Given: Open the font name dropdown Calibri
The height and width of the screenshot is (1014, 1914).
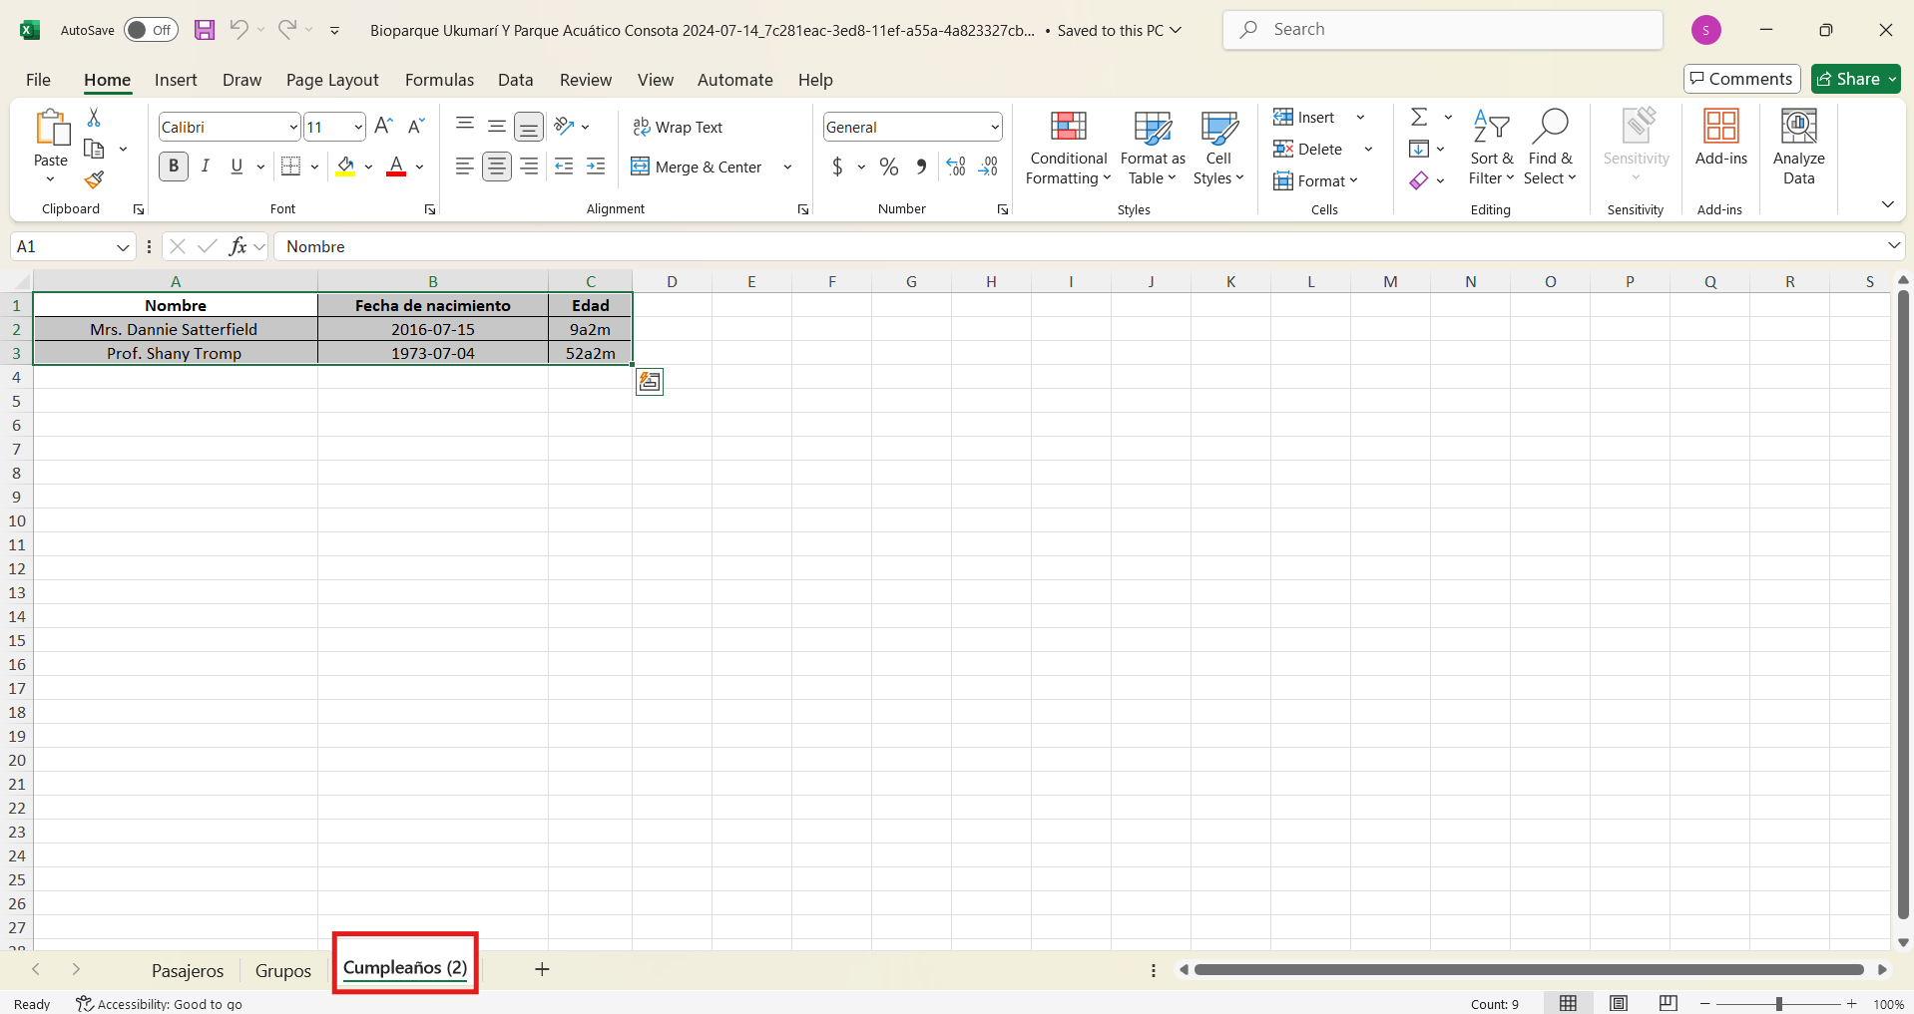Looking at the screenshot, I should 293,127.
